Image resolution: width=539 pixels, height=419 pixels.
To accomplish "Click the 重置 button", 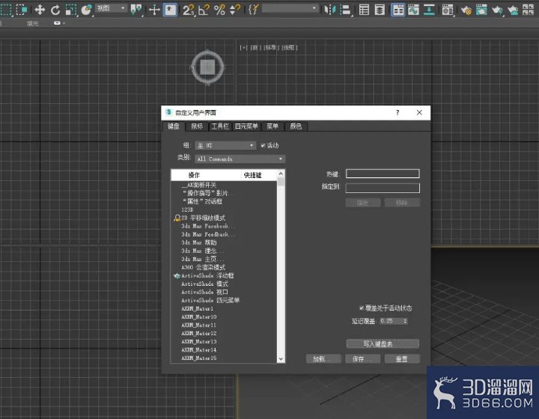I will point(402,359).
